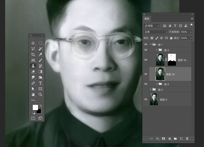Click the add layer mask icon
Viewport: 204px width, 147px height.
click(x=164, y=139)
